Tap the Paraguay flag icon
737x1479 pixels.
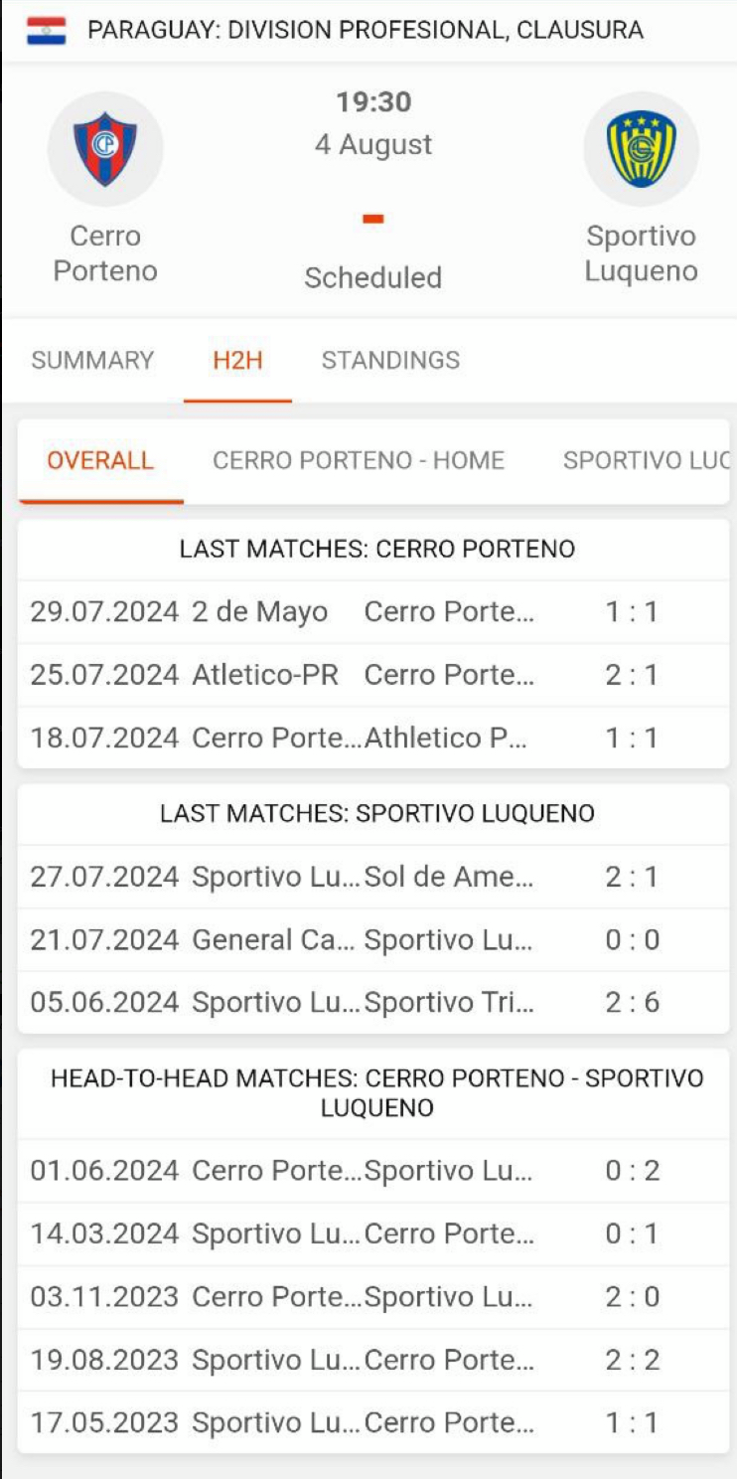tap(46, 31)
